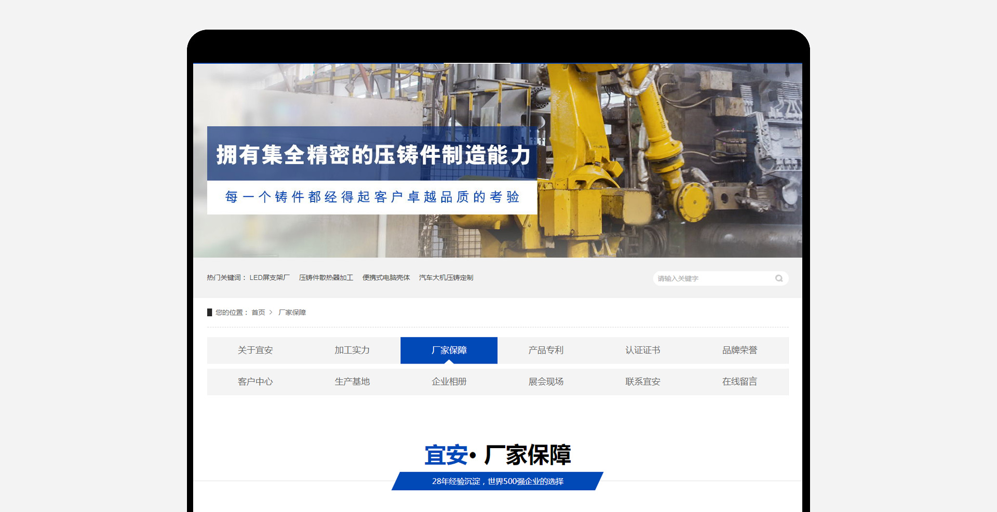This screenshot has width=997, height=512.
Task: Open the 企业相册 gallery tab
Action: pyautogui.click(x=449, y=382)
